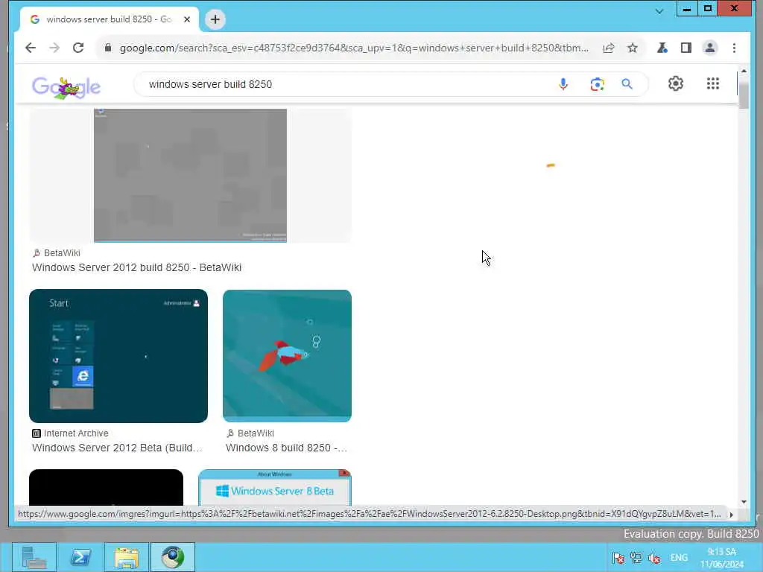This screenshot has height=572, width=763.
Task: Share this page icon in address bar
Action: coord(608,48)
